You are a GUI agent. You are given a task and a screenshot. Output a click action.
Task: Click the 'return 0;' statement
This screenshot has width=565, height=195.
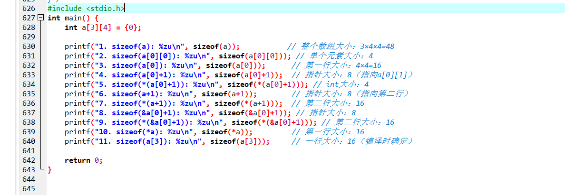click(x=84, y=160)
